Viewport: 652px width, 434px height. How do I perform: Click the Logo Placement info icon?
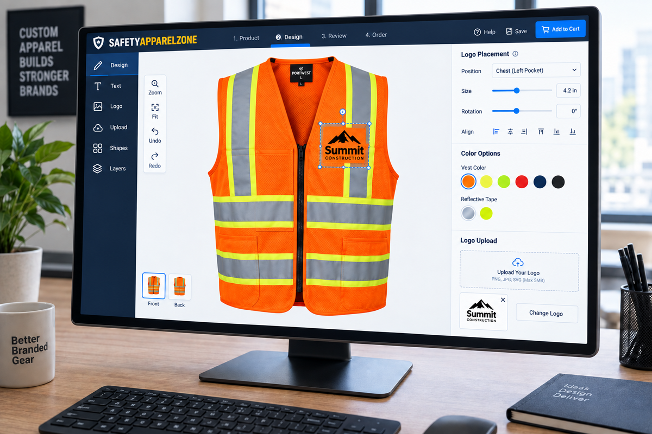515,54
